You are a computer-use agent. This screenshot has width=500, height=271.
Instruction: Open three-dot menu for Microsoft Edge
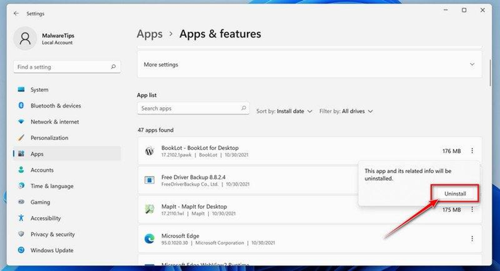coord(472,239)
